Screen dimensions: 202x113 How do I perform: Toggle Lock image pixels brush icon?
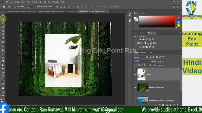[142, 65]
